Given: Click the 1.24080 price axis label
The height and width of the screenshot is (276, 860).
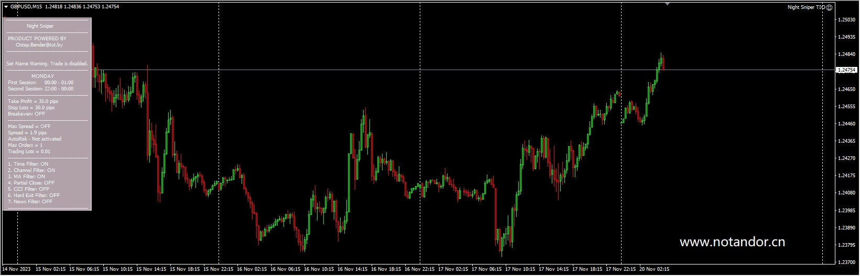Looking at the screenshot, I should point(847,193).
